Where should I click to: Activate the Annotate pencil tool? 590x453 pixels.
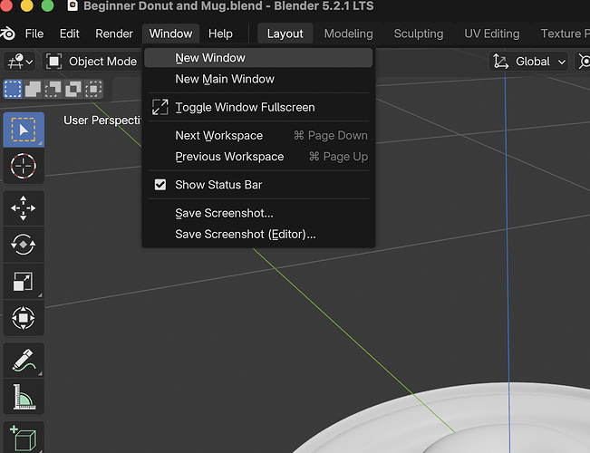pos(24,360)
